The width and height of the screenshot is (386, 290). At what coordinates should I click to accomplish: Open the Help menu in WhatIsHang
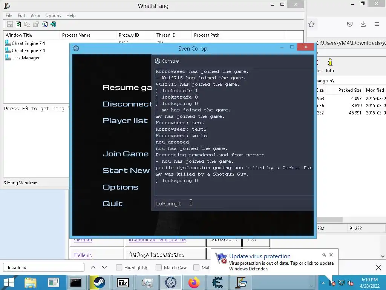71,15
